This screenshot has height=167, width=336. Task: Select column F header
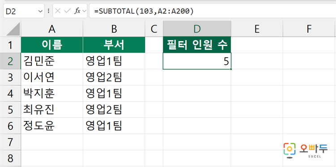[309, 29]
